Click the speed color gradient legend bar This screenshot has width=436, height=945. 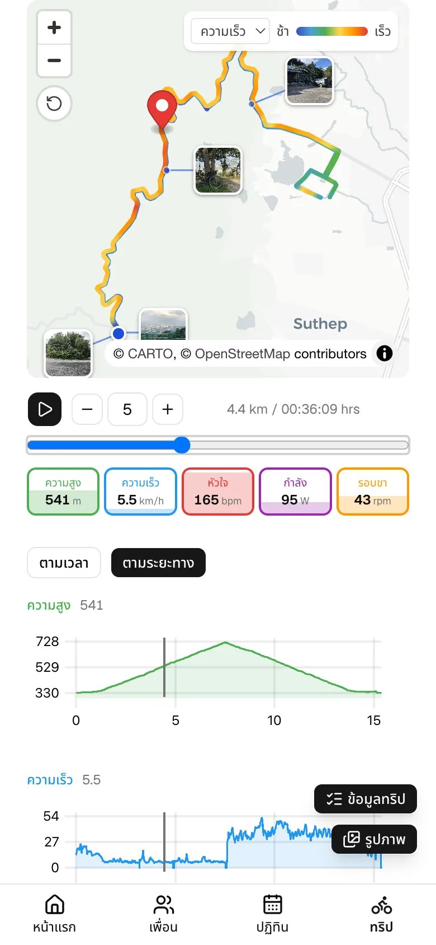[x=331, y=31]
